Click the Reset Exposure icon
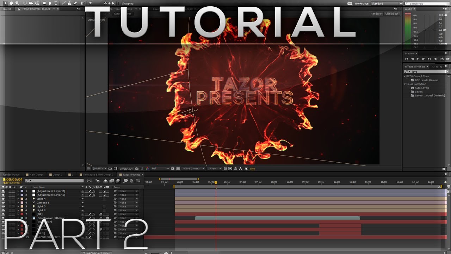This screenshot has width=451, height=254. pyautogui.click(x=245, y=169)
